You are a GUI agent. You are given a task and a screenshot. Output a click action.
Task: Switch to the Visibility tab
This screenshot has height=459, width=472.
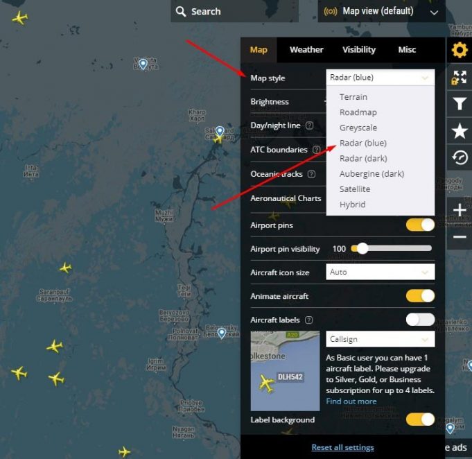coord(359,50)
